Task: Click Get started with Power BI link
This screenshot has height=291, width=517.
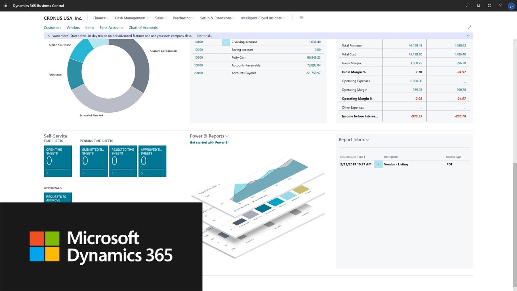Action: (x=209, y=143)
